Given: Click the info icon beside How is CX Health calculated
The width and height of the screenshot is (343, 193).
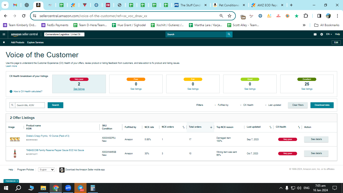Looking at the screenshot, I should pyautogui.click(x=11, y=91).
